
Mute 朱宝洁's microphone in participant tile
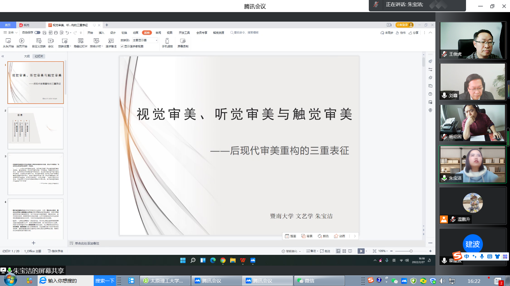tap(444, 178)
